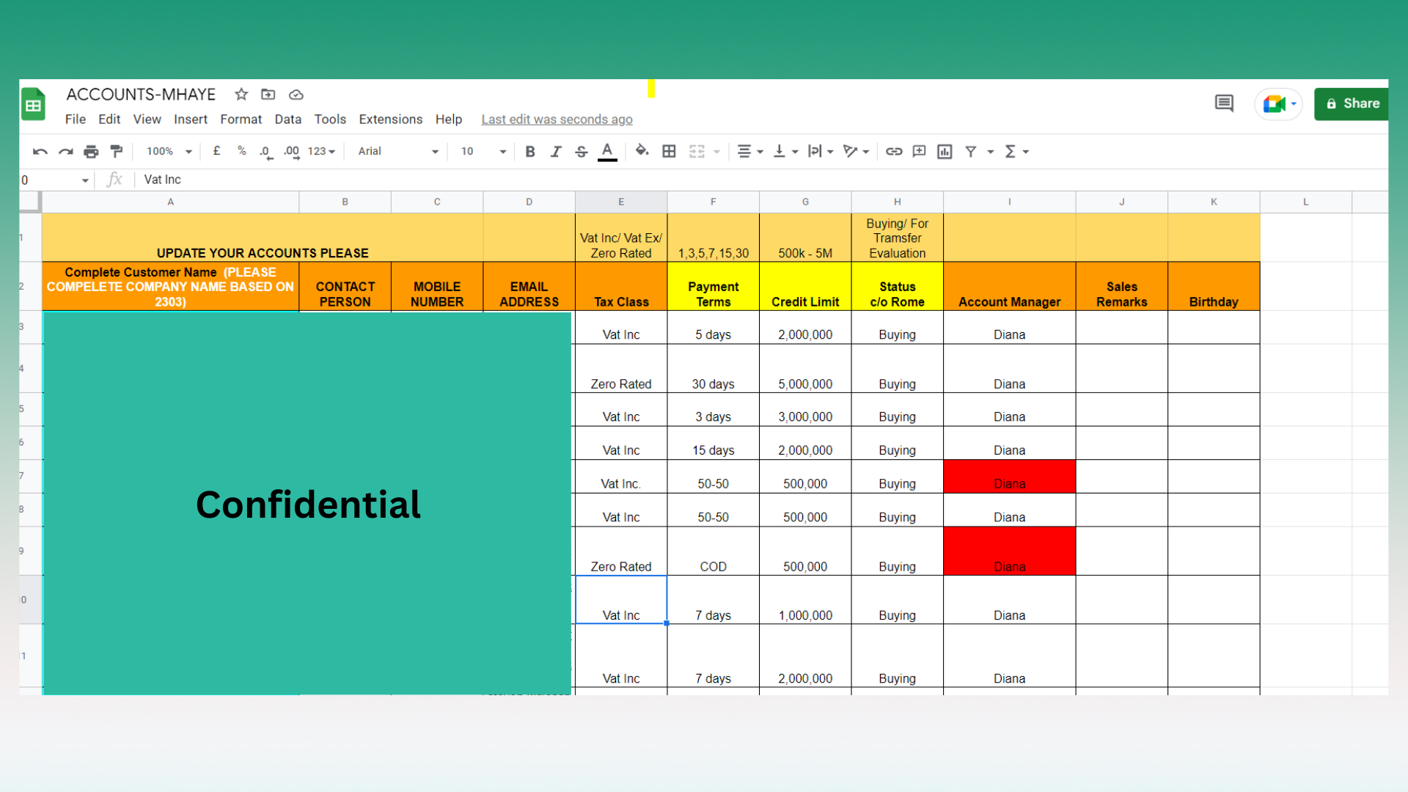
Task: Expand the Arial font dropdown
Action: pos(398,152)
